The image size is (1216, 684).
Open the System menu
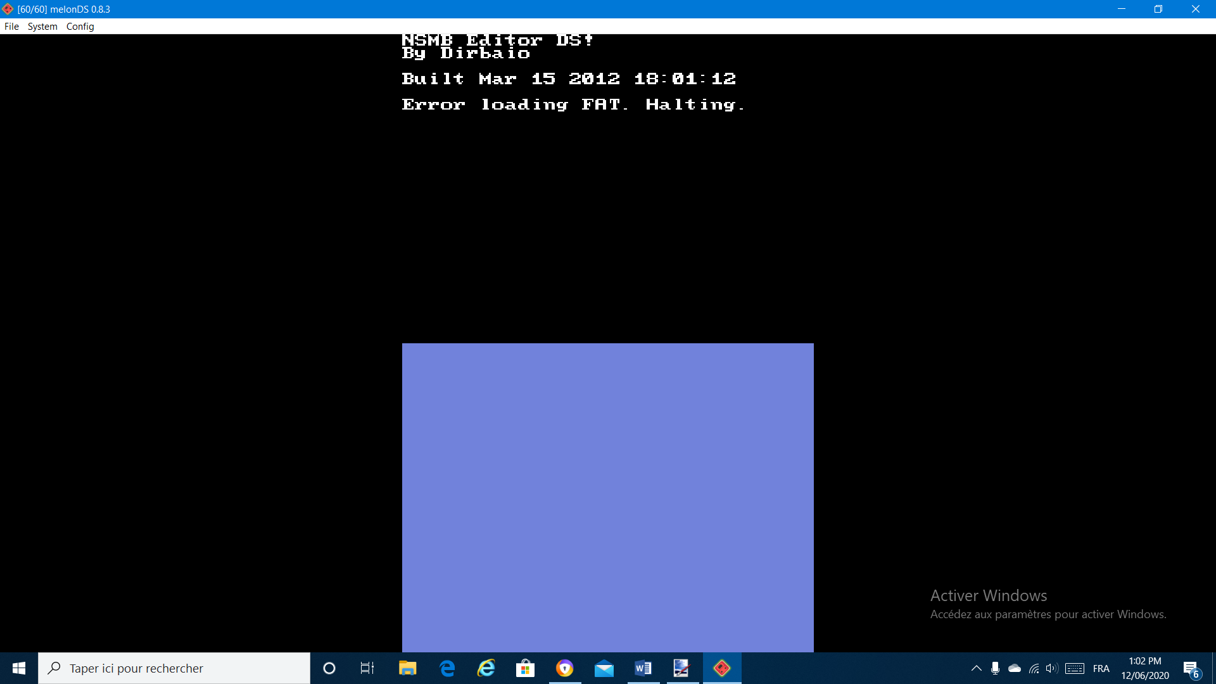pos(42,26)
